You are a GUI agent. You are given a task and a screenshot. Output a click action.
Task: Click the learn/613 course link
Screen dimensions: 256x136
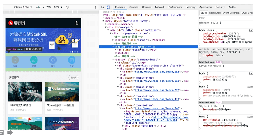coord(157,81)
